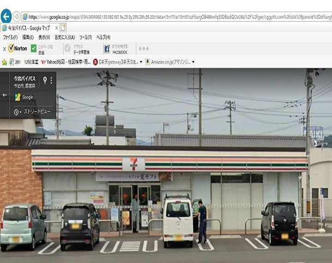The width and height of the screenshot is (332, 263).
Task: Click the back arrow in Street View panel
Action: click(5, 95)
